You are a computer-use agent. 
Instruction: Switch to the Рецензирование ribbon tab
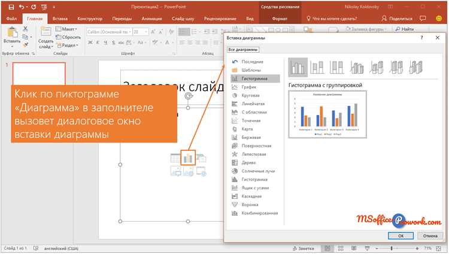point(220,19)
